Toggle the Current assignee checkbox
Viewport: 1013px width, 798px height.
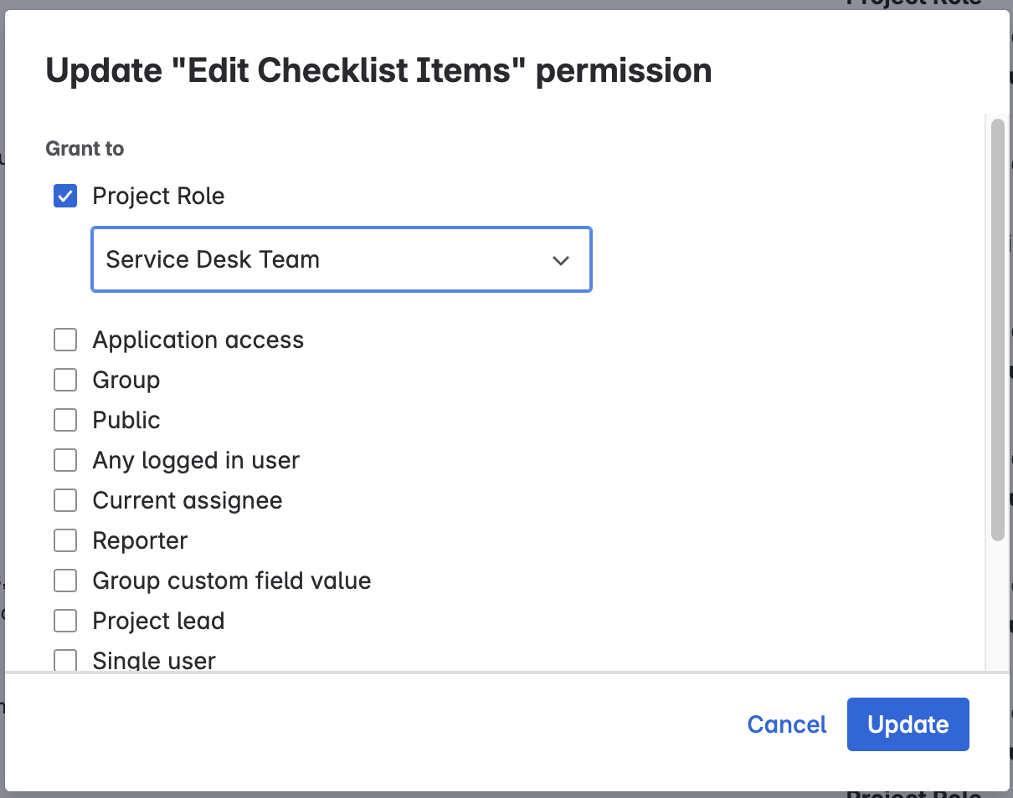[x=65, y=501]
